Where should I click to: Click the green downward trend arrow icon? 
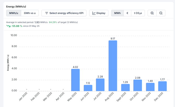click(8, 26)
